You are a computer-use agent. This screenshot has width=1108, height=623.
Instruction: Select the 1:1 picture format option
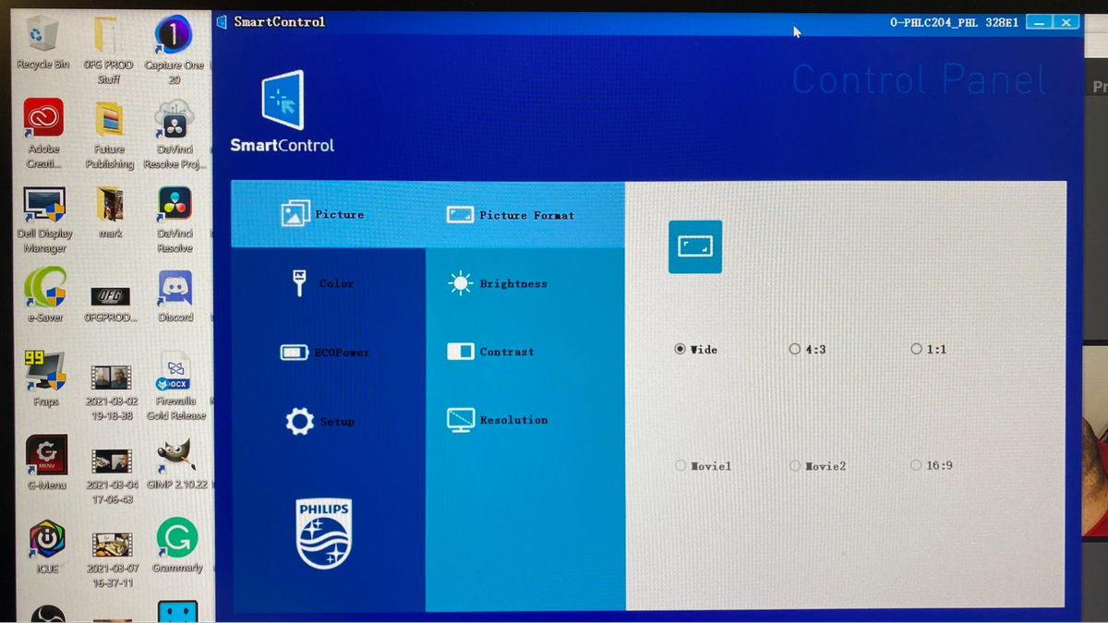(929, 350)
